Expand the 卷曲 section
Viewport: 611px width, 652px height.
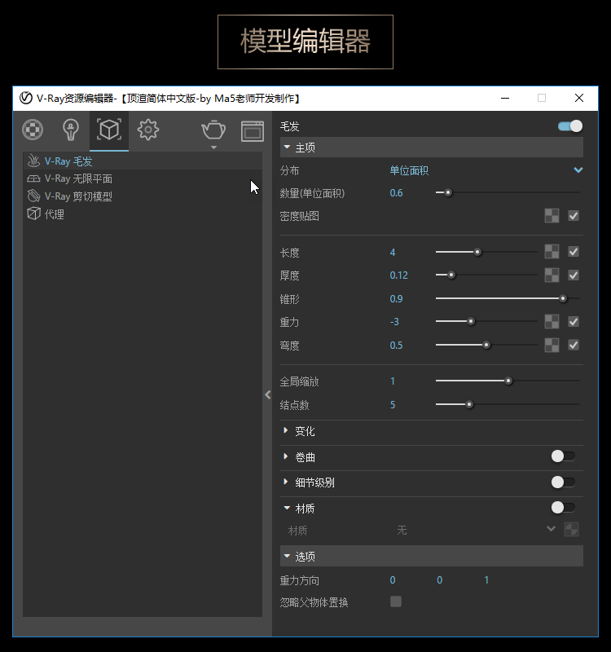pyautogui.click(x=286, y=456)
